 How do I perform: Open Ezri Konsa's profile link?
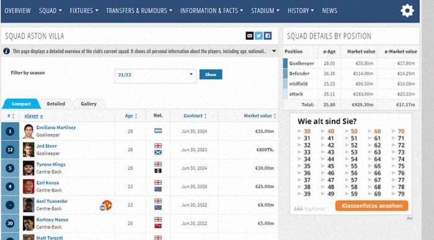pyautogui.click(x=48, y=183)
